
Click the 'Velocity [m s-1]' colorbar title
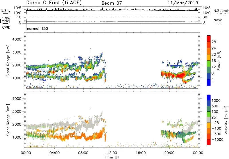click(226, 120)
